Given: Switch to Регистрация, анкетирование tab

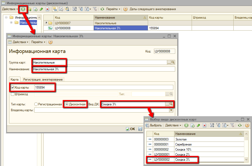Looking at the screenshot, I should (x=43, y=79).
